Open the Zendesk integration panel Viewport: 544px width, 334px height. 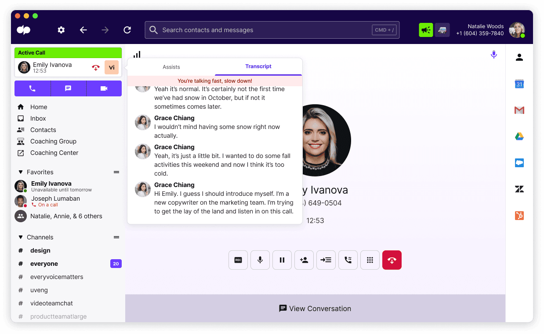(519, 189)
